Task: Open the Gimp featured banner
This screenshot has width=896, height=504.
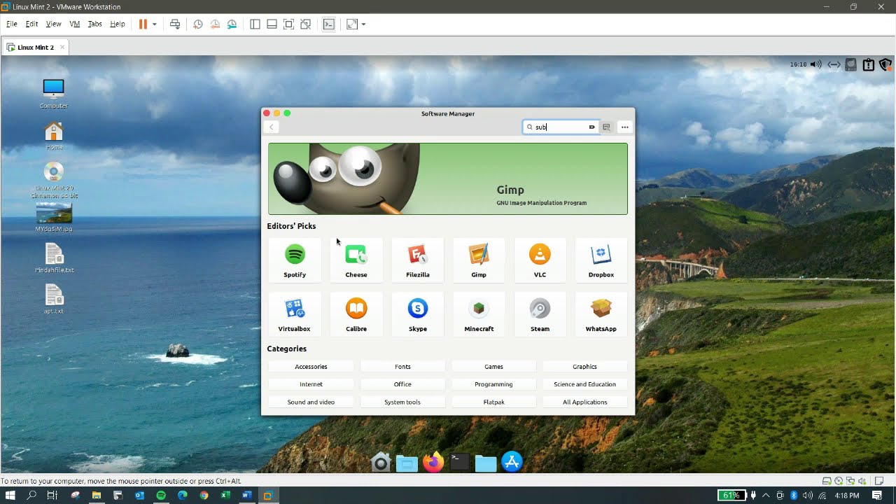Action: [448, 178]
